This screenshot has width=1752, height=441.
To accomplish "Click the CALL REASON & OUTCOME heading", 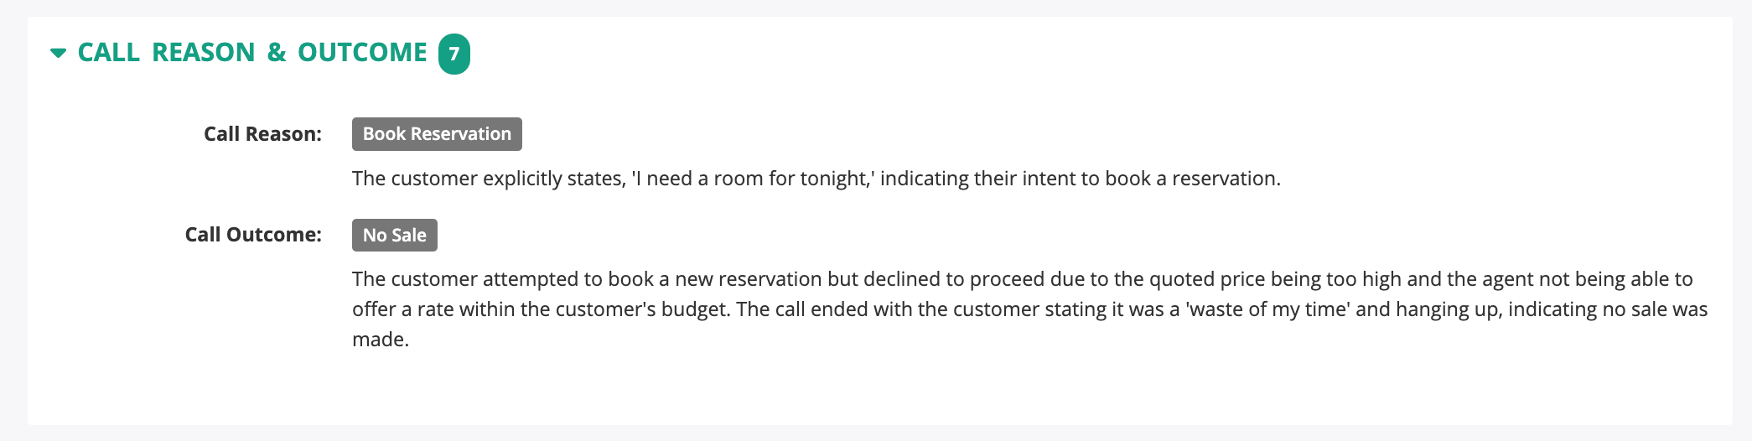I will click(251, 53).
